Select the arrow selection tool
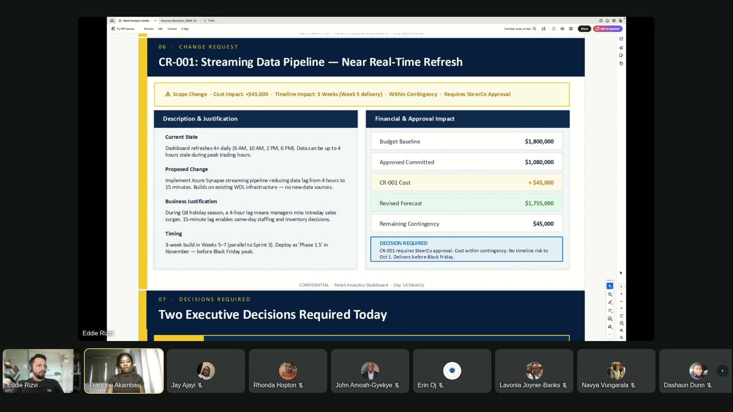 [610, 286]
